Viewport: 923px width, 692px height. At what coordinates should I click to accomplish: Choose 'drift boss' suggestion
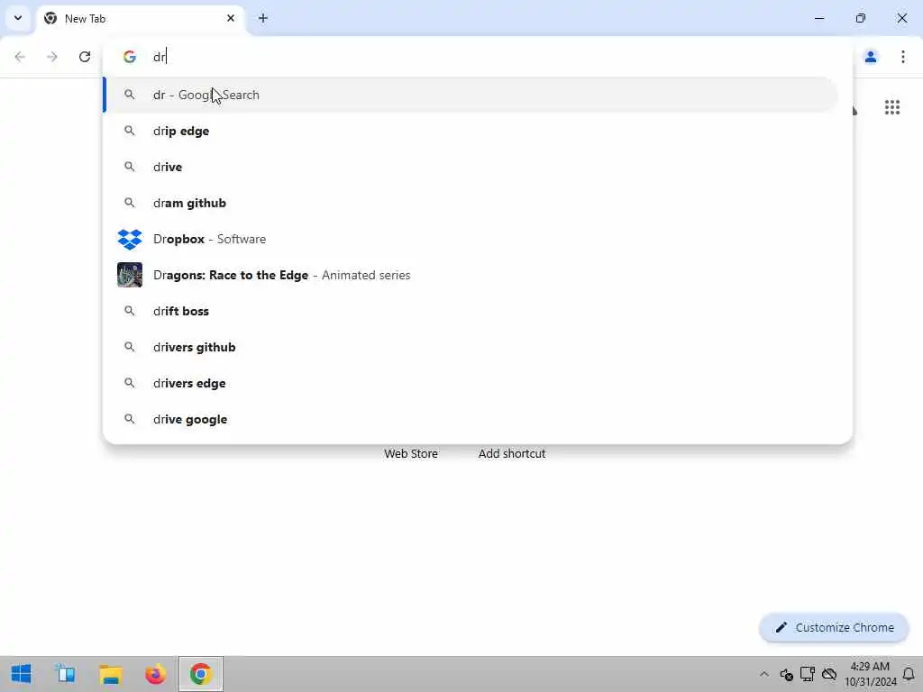coord(471,311)
